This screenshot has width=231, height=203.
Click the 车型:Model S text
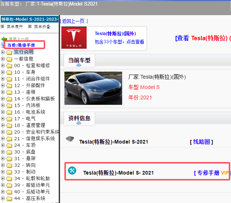(144, 87)
